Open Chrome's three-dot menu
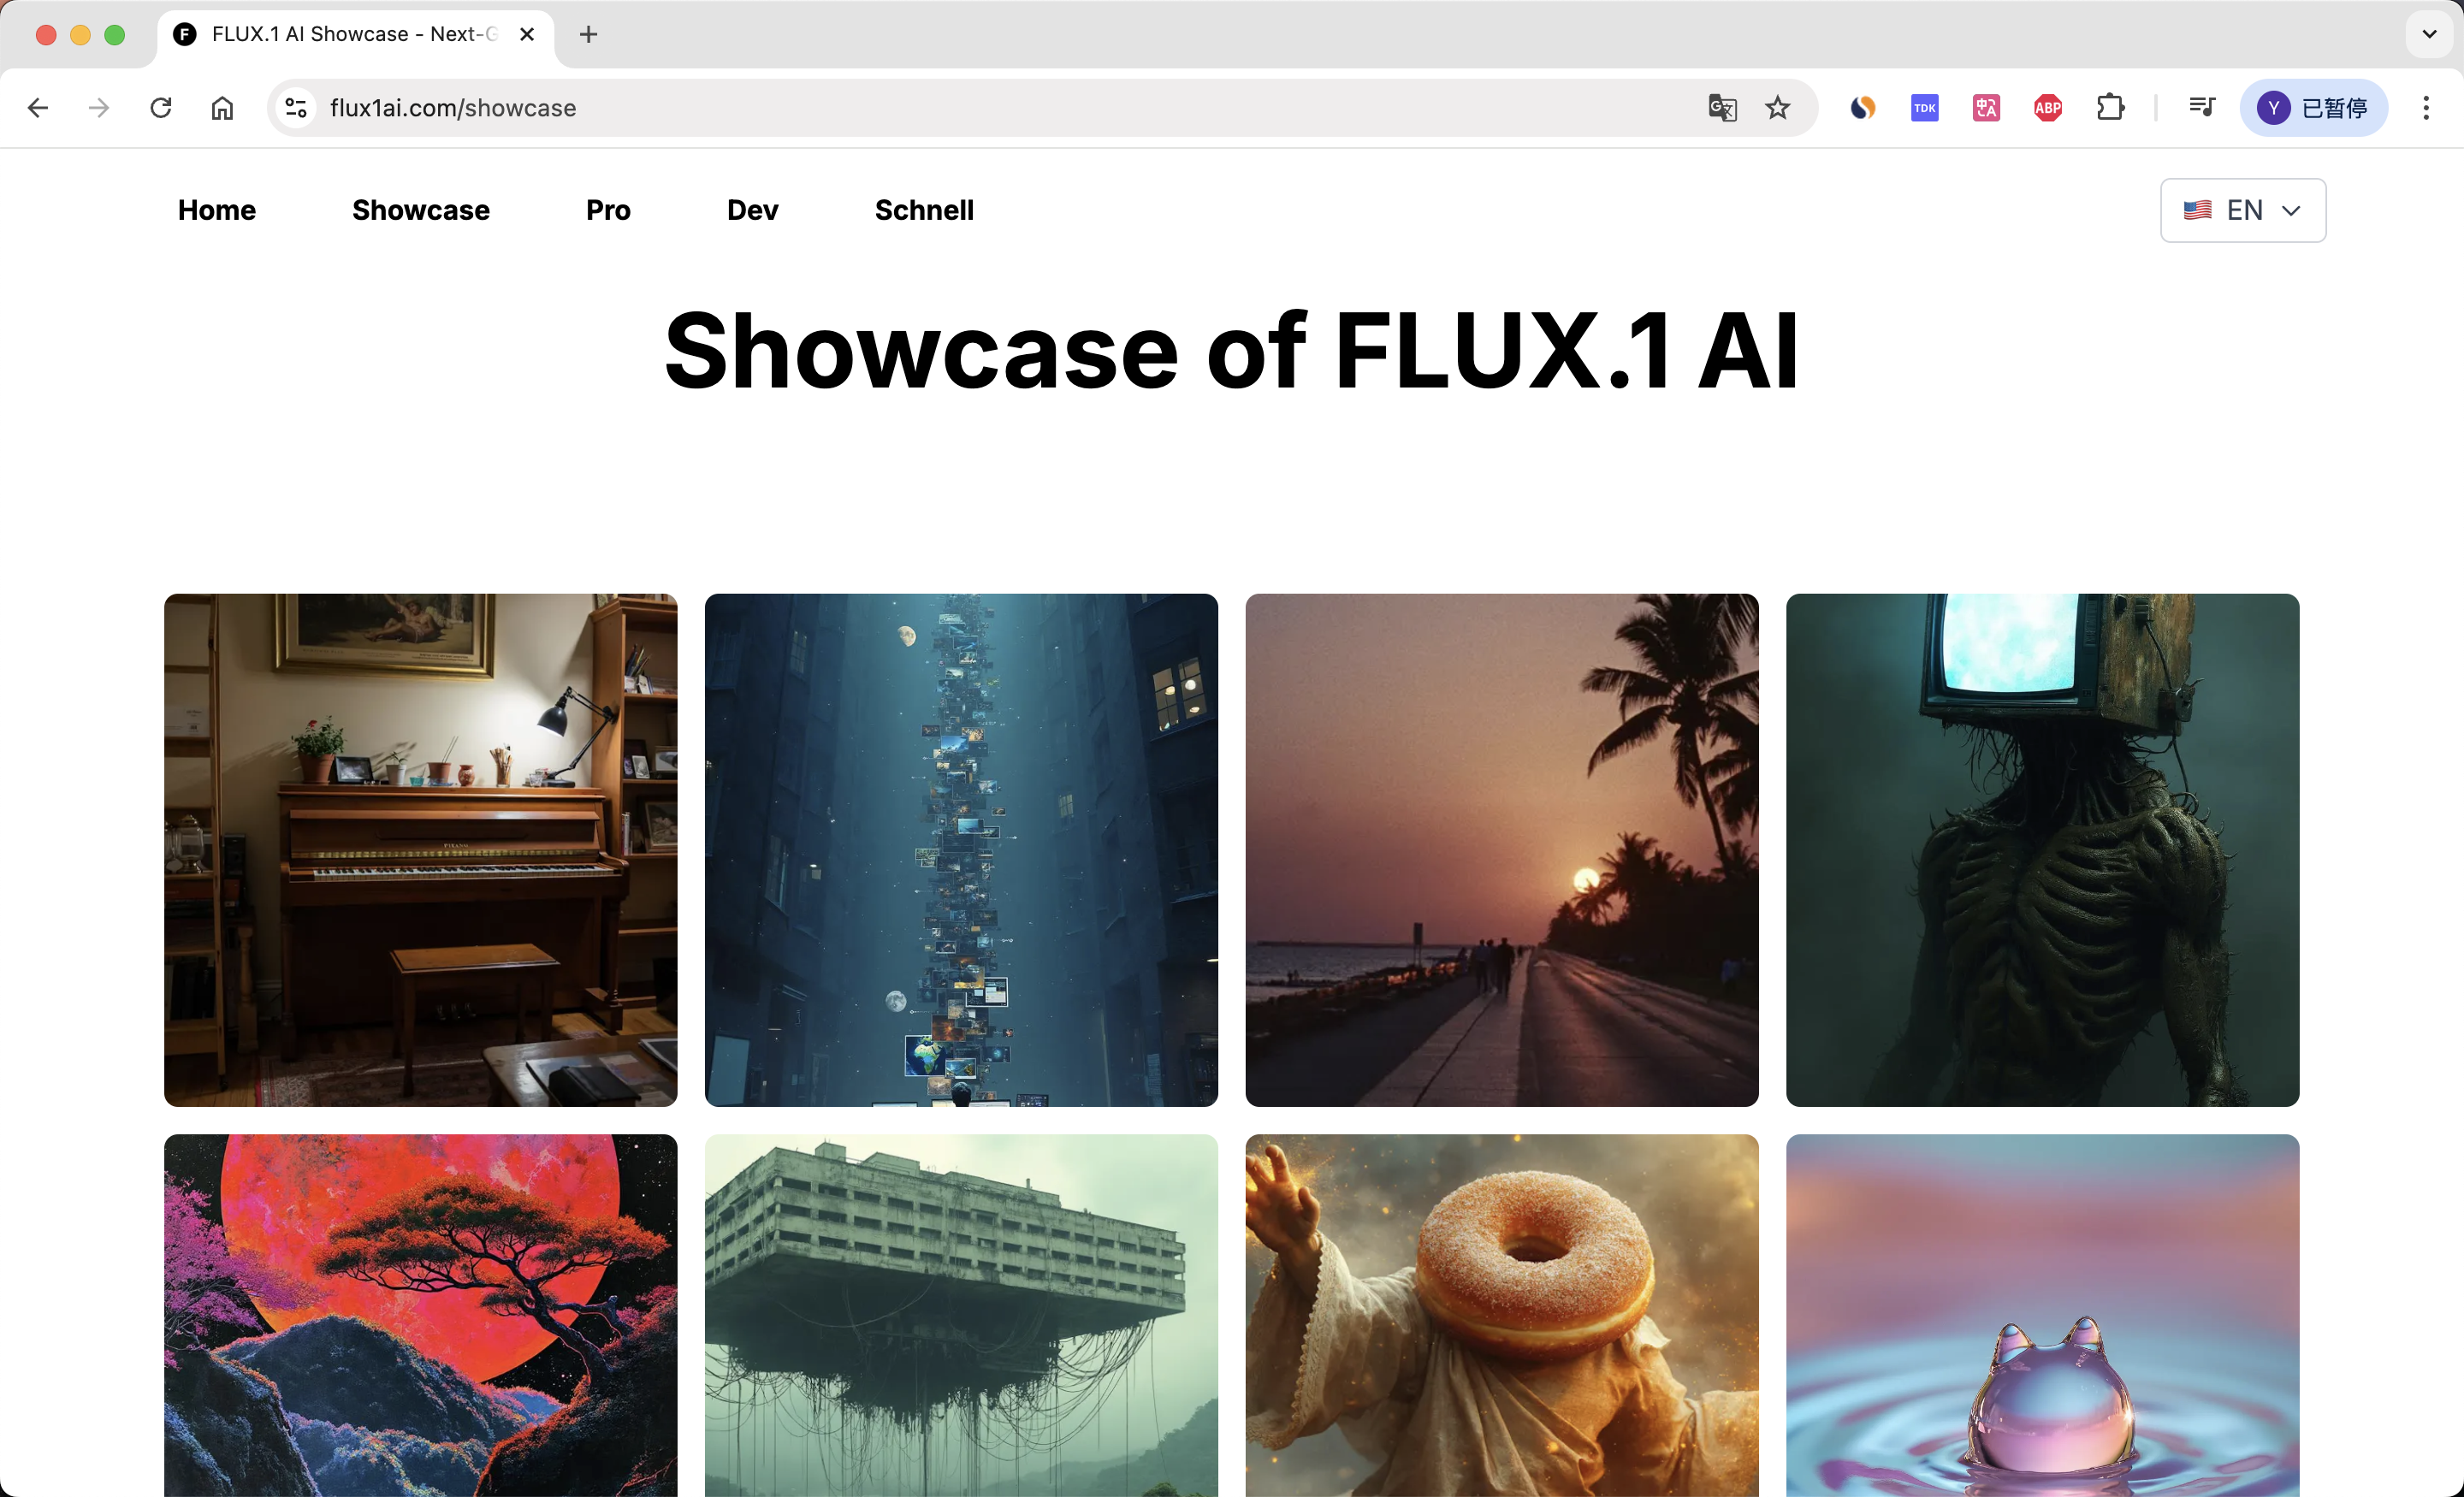Viewport: 2464px width, 1497px height. [2426, 107]
